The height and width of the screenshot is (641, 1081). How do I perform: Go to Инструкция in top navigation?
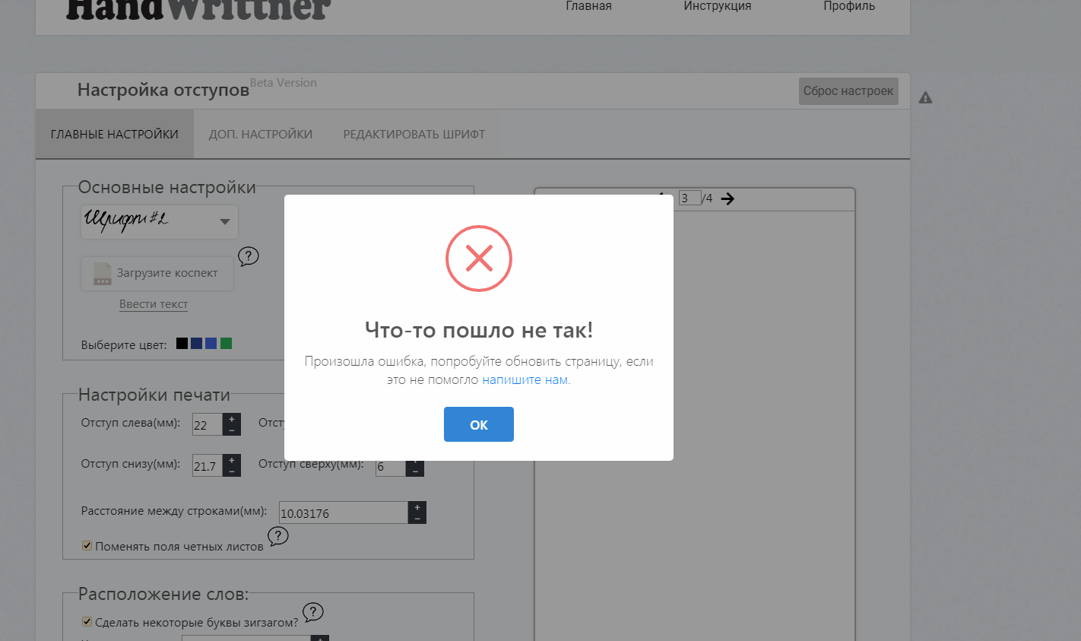(717, 6)
